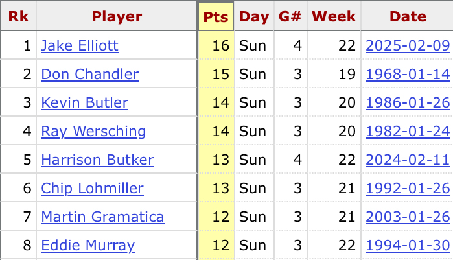
Task: Click the 1968-01-14 date link
Action: point(408,75)
